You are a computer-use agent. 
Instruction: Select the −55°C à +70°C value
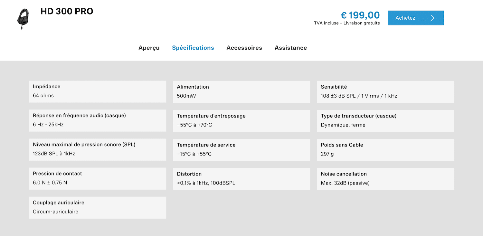[194, 125]
